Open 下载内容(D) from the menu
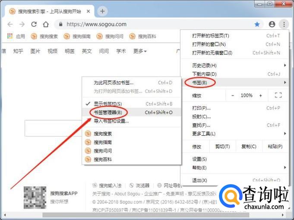This screenshot has width=294, height=220. pyautogui.click(x=235, y=74)
